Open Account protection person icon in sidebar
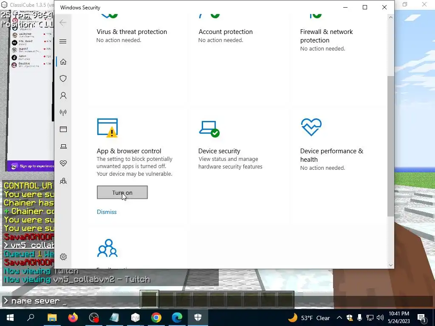This screenshot has width=435, height=326. pos(63,96)
